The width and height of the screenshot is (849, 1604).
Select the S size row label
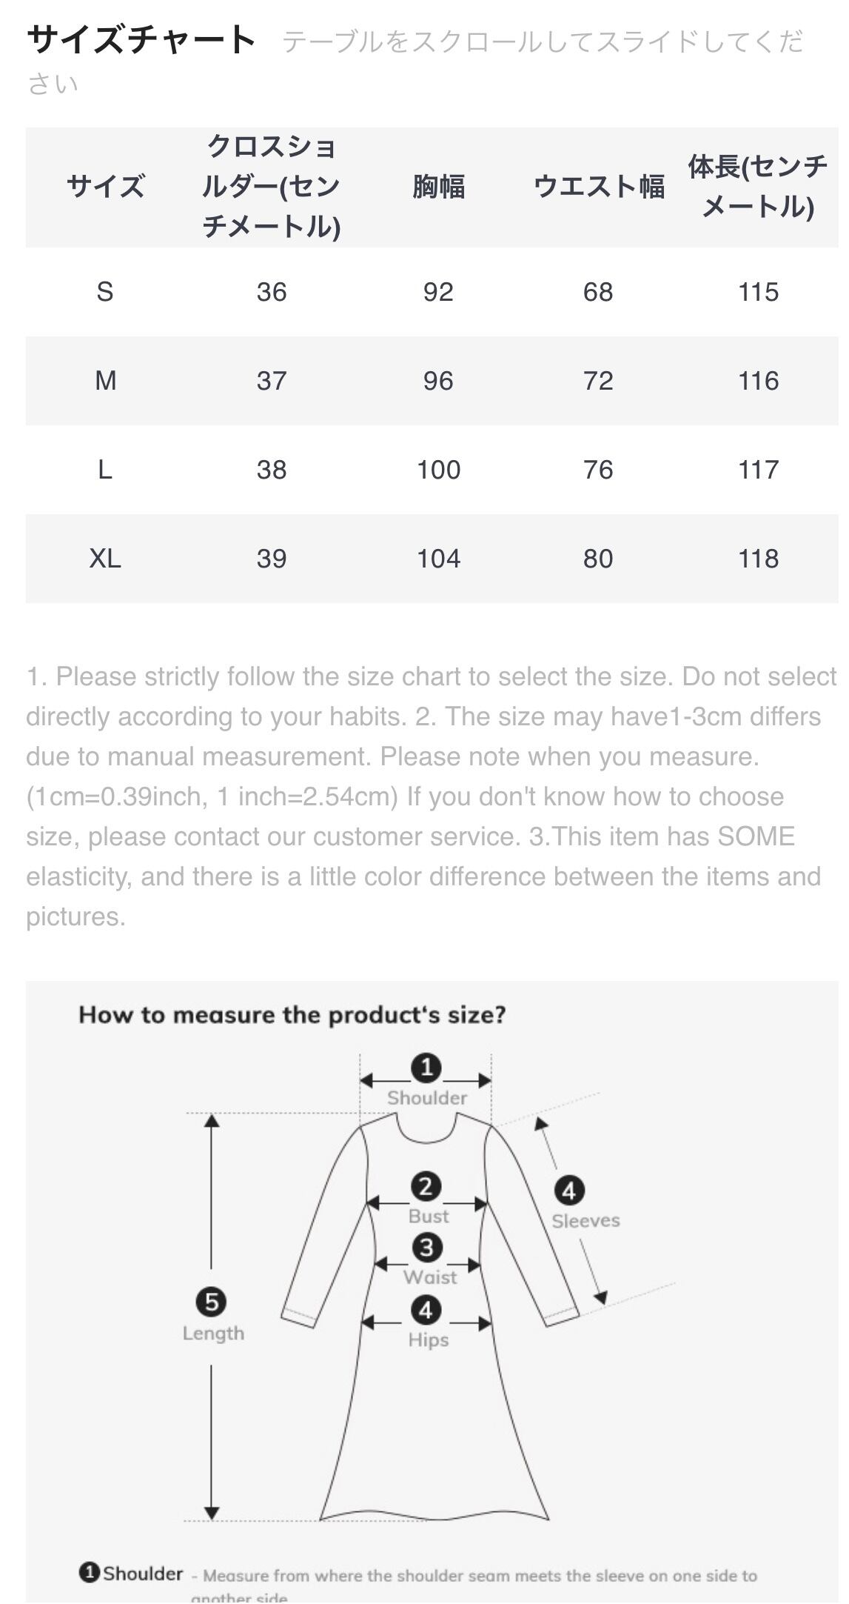click(105, 292)
